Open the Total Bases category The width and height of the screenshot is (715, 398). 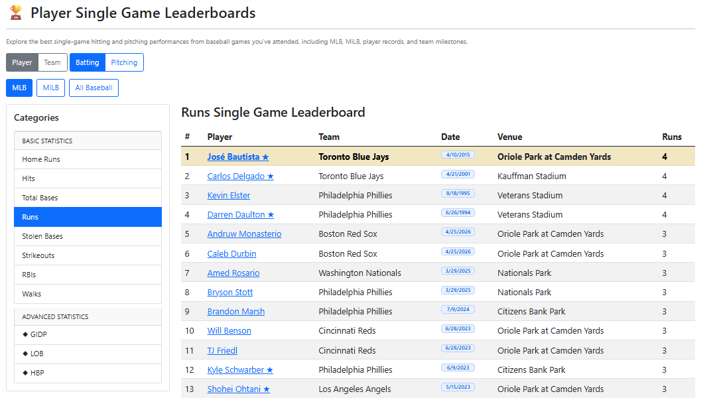88,198
